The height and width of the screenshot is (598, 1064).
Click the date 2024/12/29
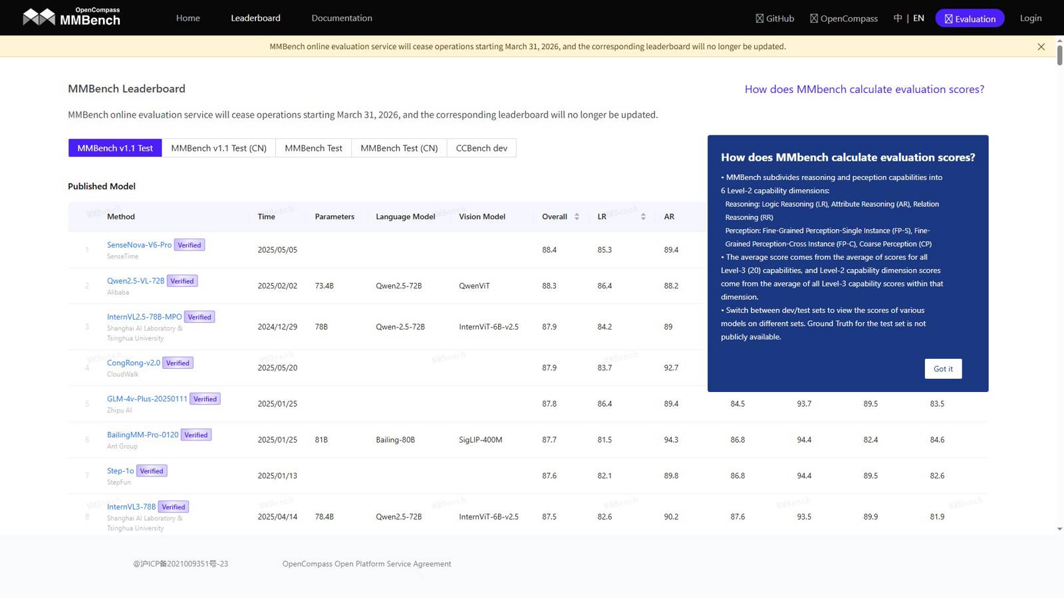[277, 327]
